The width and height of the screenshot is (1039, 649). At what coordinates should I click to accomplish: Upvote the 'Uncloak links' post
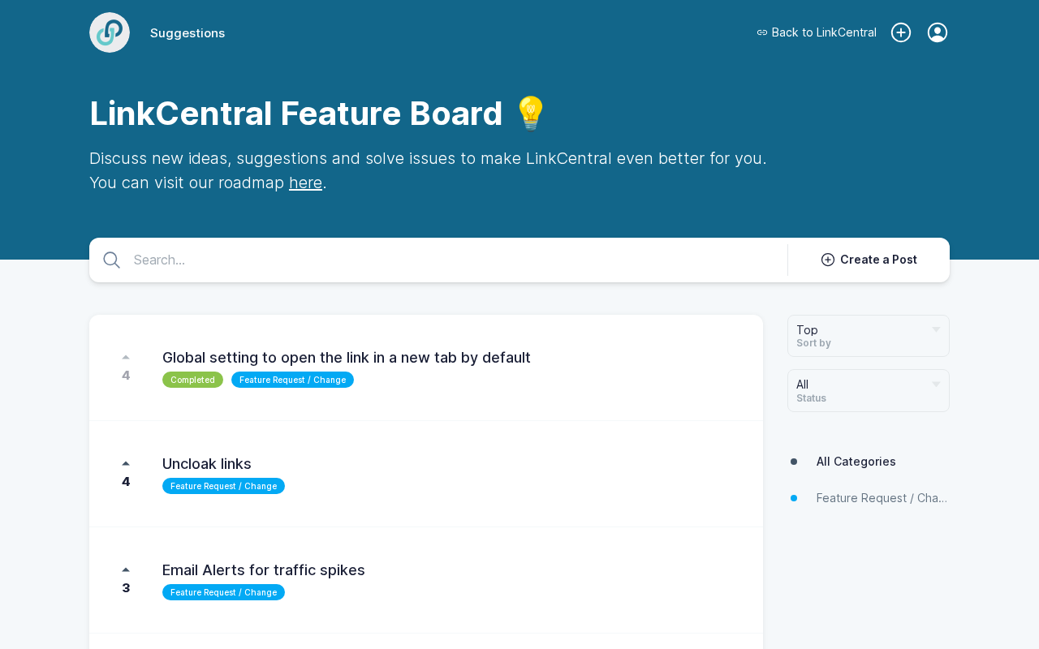pos(126,463)
